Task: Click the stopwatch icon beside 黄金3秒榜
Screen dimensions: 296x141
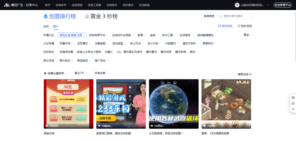Action: click(x=87, y=16)
